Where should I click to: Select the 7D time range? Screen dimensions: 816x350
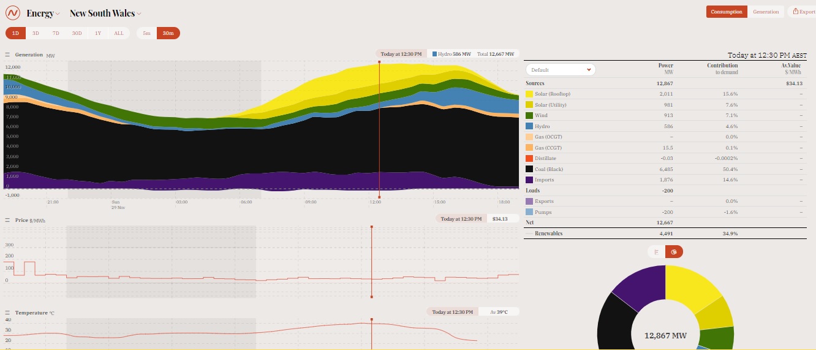coord(56,33)
